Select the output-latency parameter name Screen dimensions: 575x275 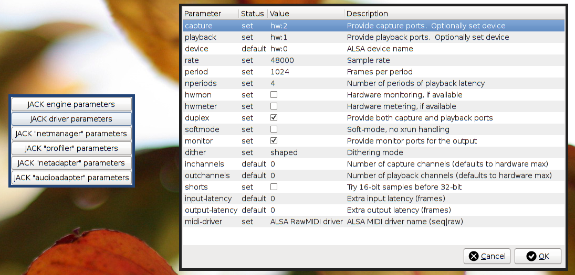(211, 210)
